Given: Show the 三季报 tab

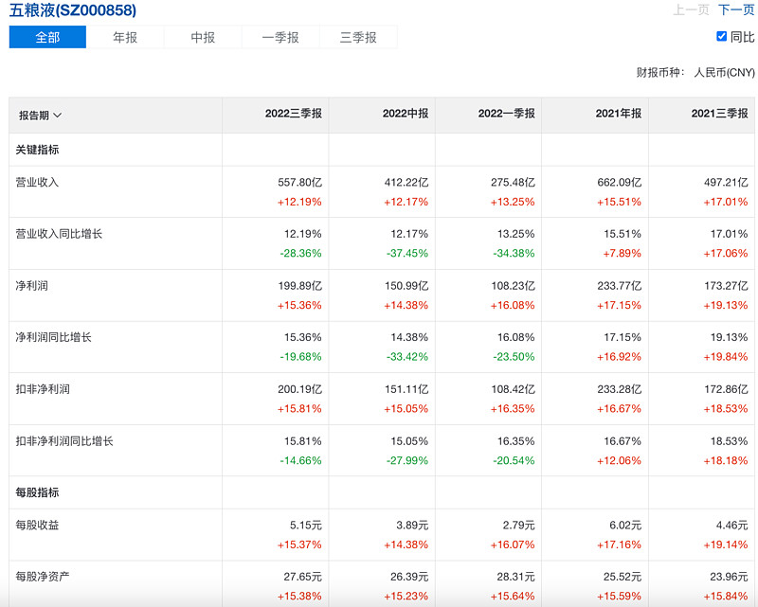Looking at the screenshot, I should 358,37.
